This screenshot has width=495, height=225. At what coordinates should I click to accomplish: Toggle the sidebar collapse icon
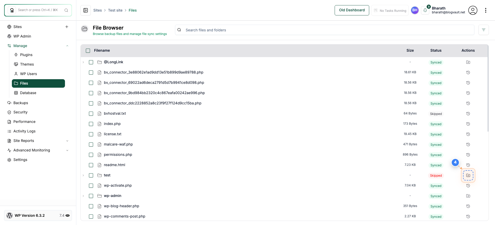(x=86, y=10)
